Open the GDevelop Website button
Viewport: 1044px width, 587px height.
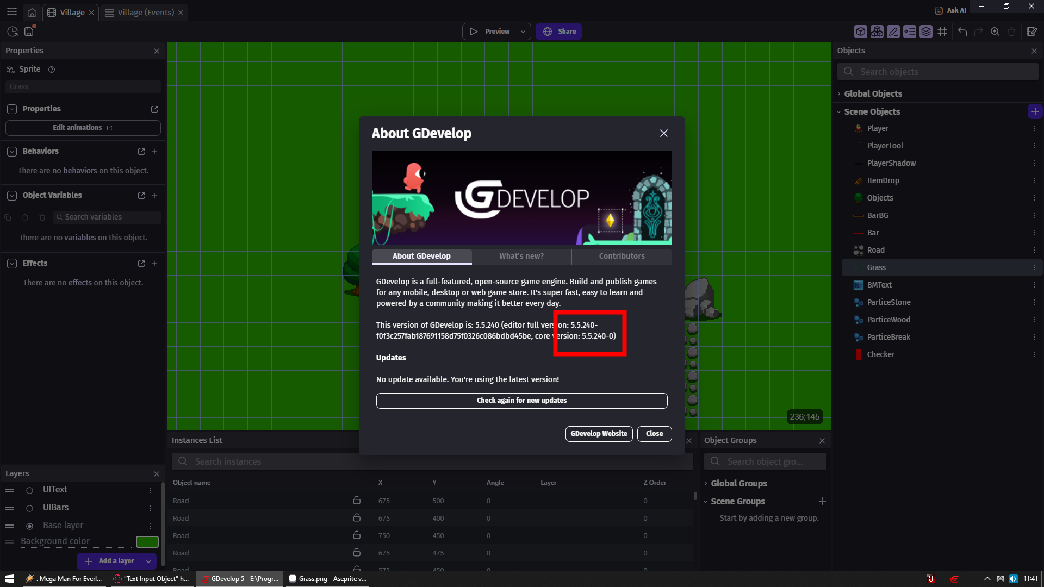point(598,434)
